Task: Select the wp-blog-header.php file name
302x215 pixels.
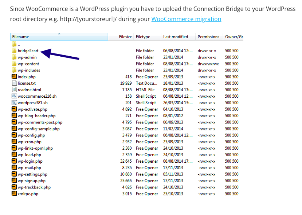Action: click(36, 116)
